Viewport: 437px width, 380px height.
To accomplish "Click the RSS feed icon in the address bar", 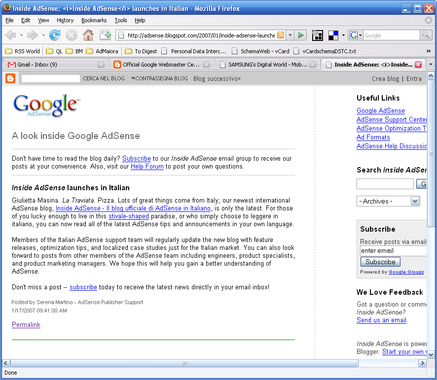I will 281,35.
